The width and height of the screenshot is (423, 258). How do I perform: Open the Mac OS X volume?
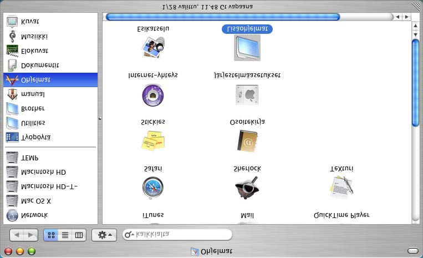click(x=50, y=201)
